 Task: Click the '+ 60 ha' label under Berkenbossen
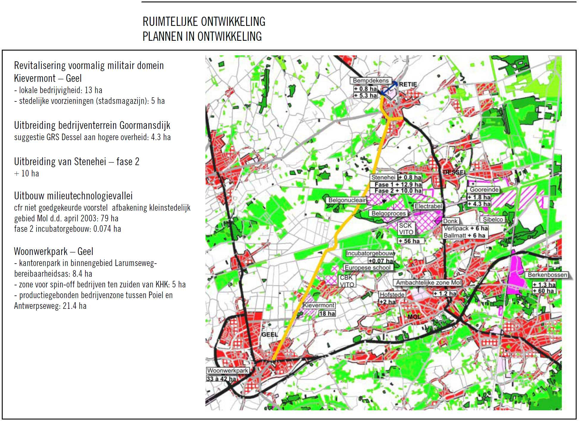pos(544,291)
